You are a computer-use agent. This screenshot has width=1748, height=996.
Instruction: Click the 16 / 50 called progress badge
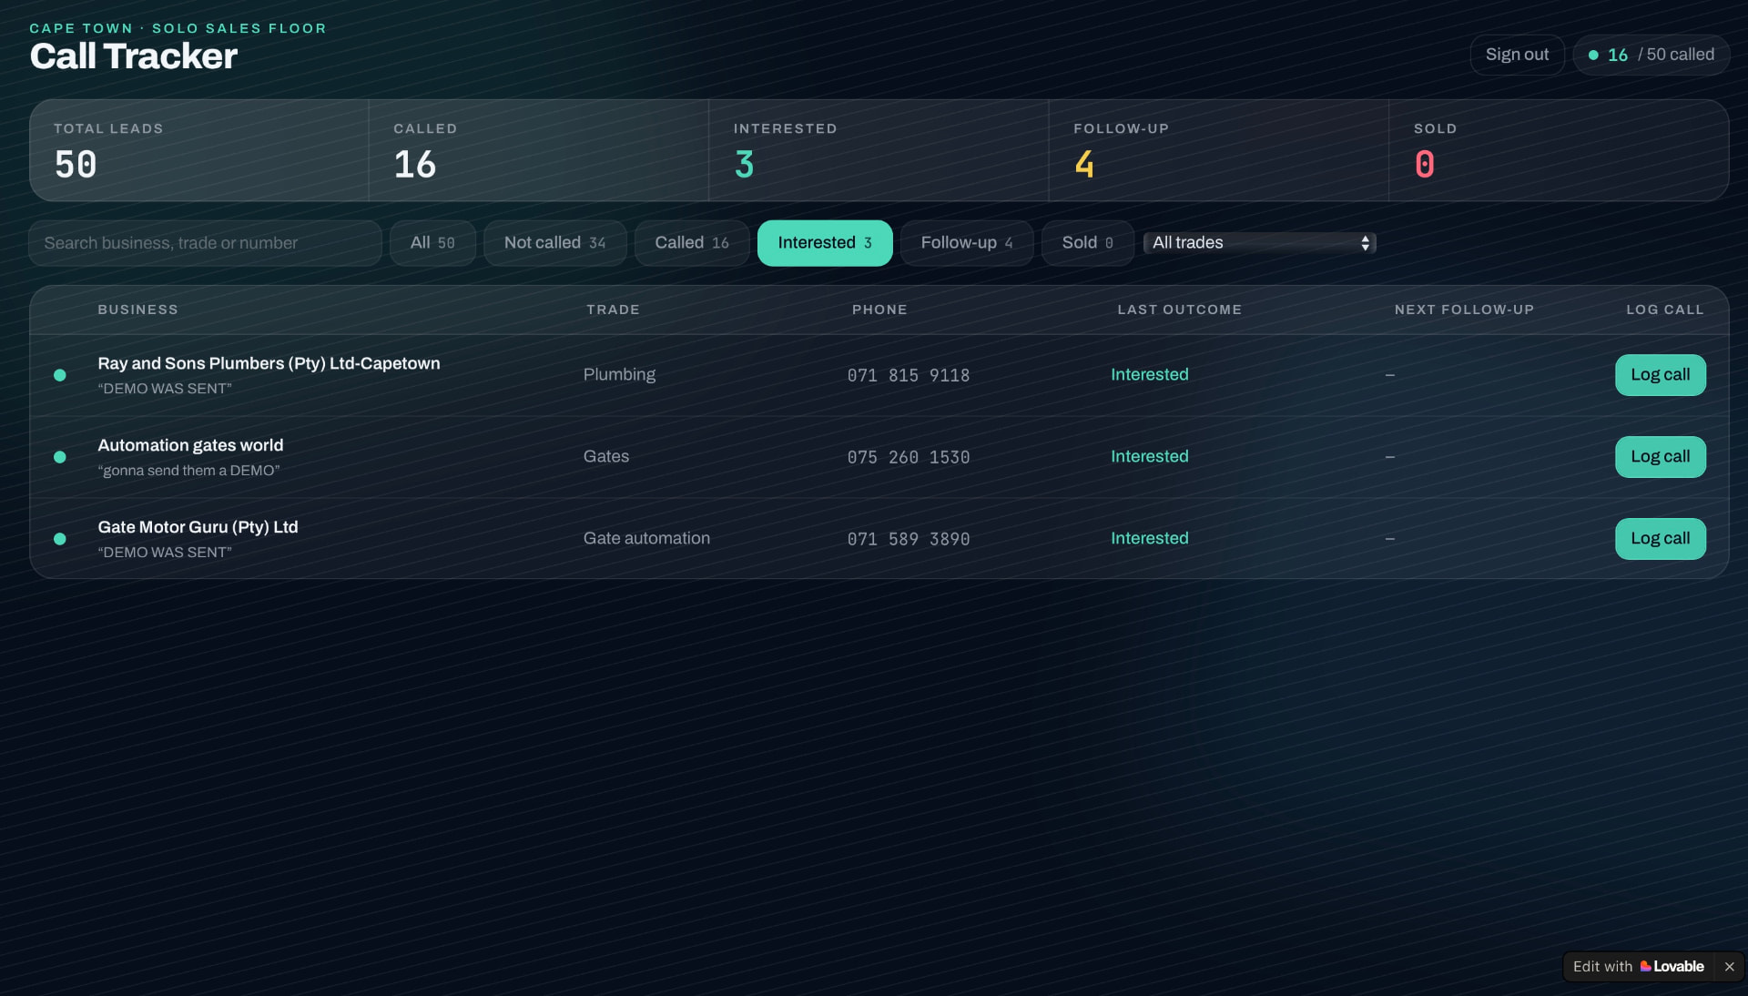tap(1651, 55)
